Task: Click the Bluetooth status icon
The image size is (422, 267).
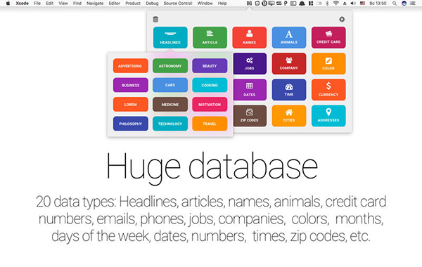Action: (x=327, y=4)
